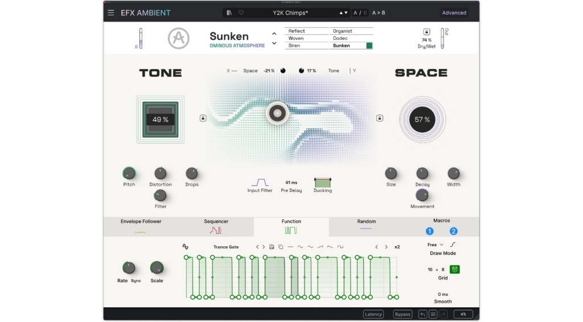Open the hamburger main menu

[111, 13]
